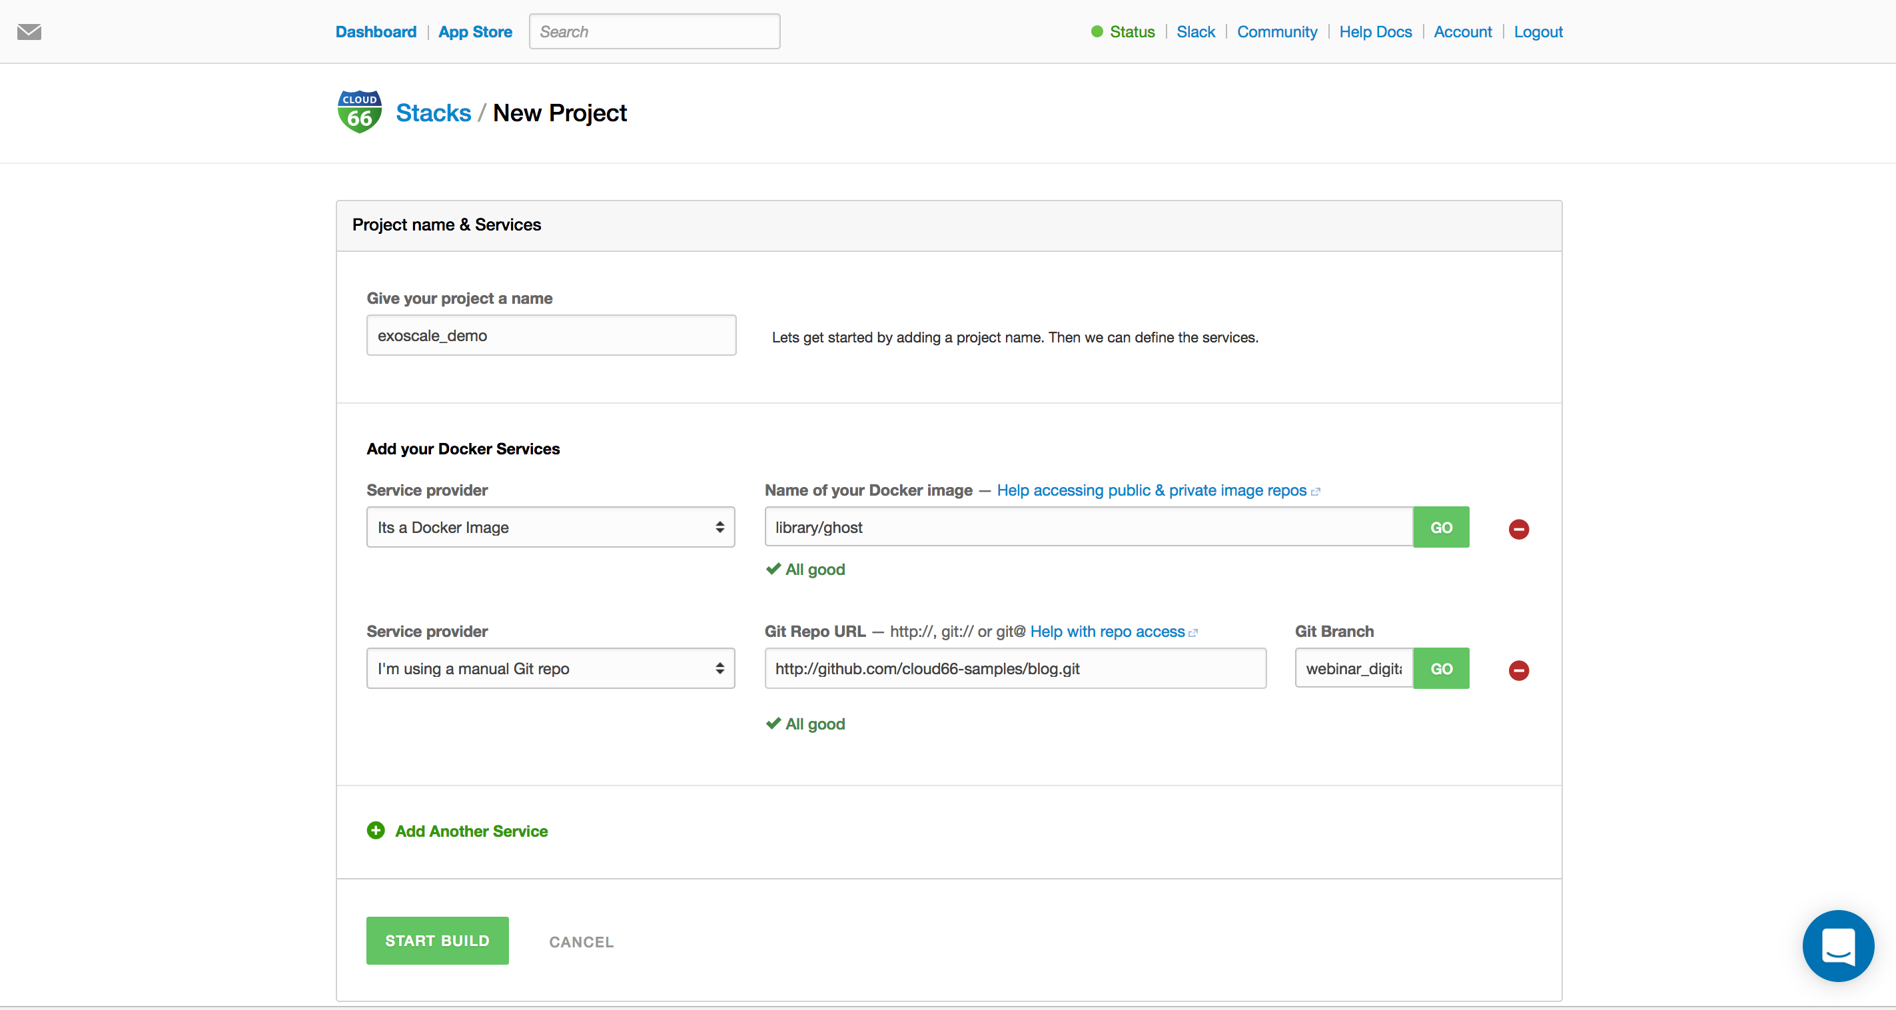Click START BUILD to create the project
This screenshot has width=1896, height=1010.
436,940
